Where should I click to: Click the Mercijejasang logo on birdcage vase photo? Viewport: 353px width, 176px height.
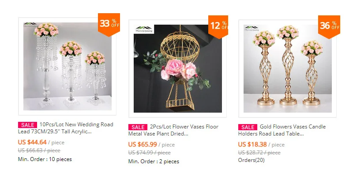coord(144,29)
